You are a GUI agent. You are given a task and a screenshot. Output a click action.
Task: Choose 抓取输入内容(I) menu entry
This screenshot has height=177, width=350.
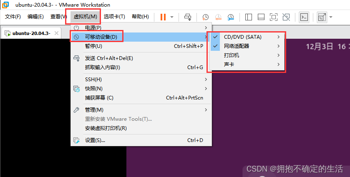[141, 67]
